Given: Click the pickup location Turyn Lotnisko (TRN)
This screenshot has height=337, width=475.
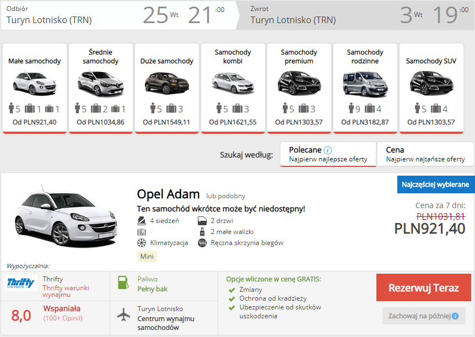Looking at the screenshot, I should click(x=49, y=20).
